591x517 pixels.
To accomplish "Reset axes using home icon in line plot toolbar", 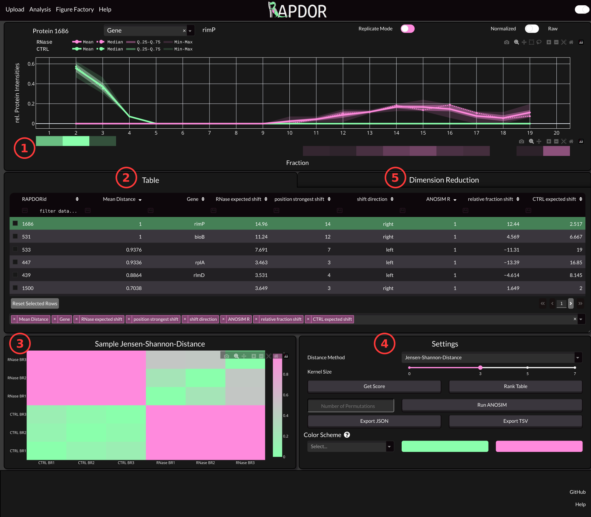I will (571, 42).
